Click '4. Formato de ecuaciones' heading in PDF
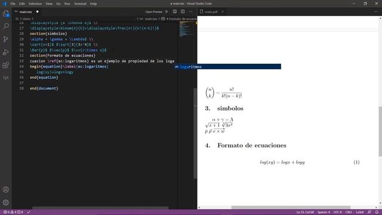 tap(245, 146)
